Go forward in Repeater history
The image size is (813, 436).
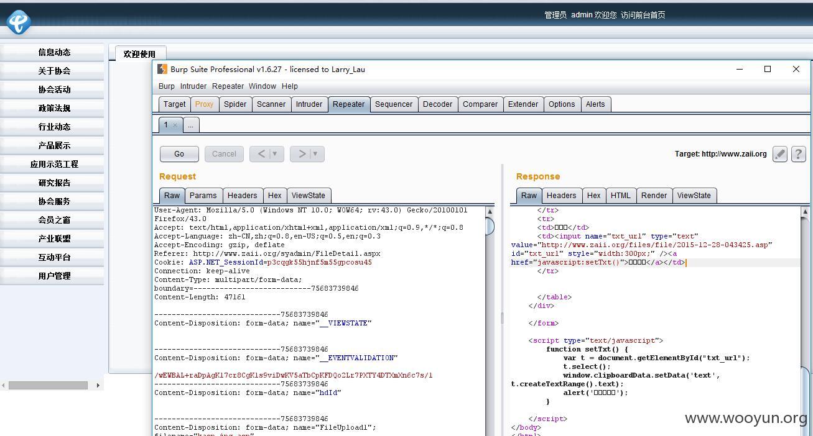pyautogui.click(x=302, y=154)
